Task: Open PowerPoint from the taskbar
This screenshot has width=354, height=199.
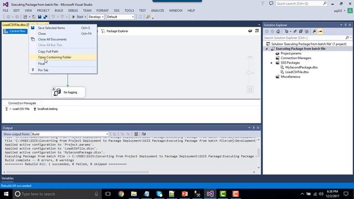Action: [x=185, y=194]
